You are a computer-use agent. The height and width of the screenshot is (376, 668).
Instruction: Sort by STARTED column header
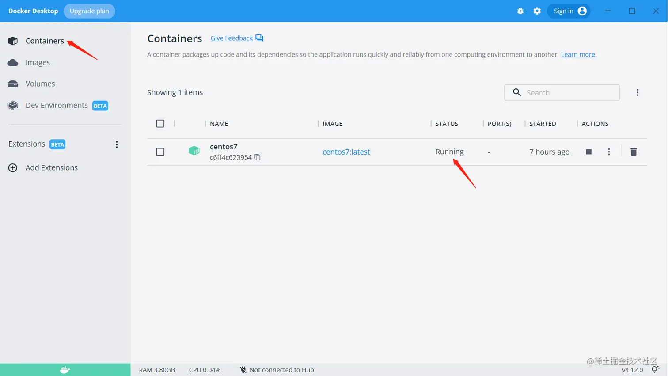543,124
